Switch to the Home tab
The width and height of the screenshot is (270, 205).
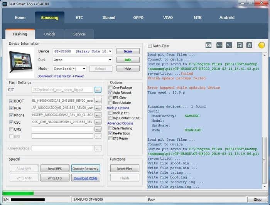tap(20, 18)
